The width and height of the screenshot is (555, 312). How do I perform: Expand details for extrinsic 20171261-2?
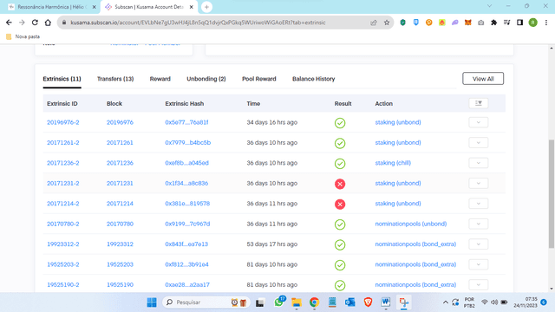[x=479, y=142]
